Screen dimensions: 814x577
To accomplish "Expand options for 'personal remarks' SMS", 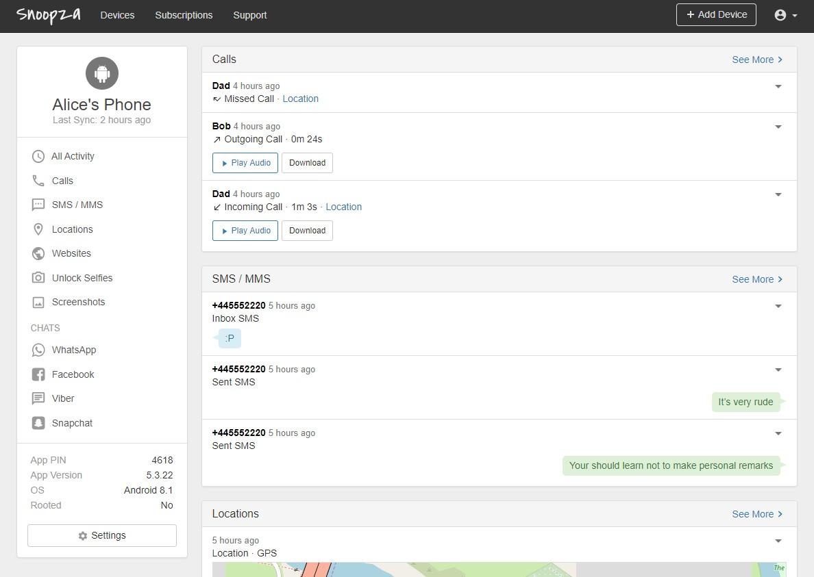I will [778, 434].
